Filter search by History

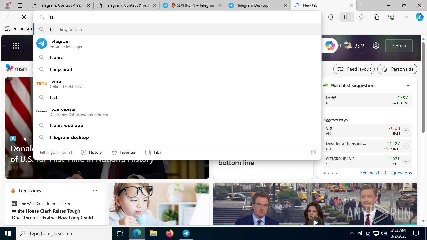click(91, 152)
